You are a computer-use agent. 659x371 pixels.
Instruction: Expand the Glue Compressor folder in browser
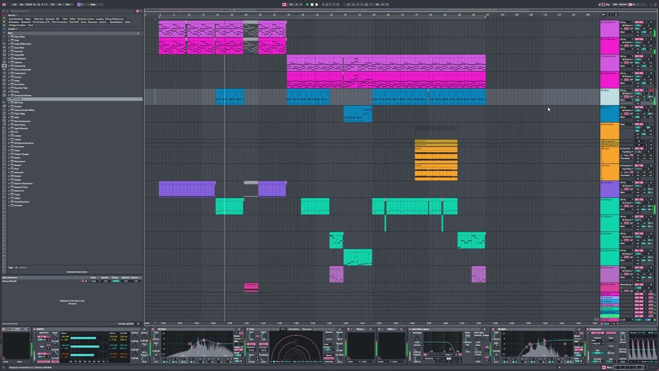(x=9, y=121)
